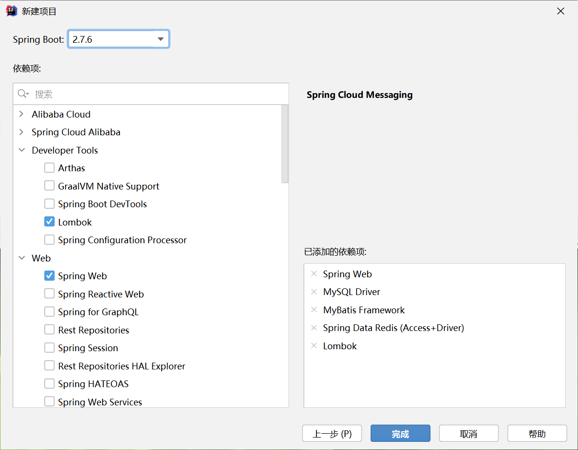This screenshot has height=450, width=578.
Task: Tick the Spring HATEOAS checkbox
Action: pyautogui.click(x=49, y=384)
